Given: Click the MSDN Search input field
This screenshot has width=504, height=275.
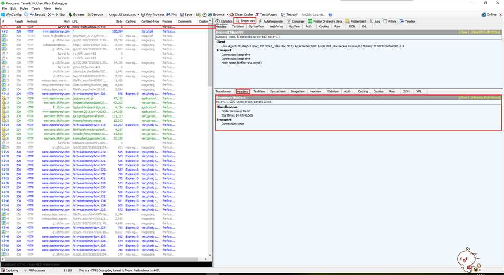Looking at the screenshot, I should pyautogui.click(x=314, y=15).
